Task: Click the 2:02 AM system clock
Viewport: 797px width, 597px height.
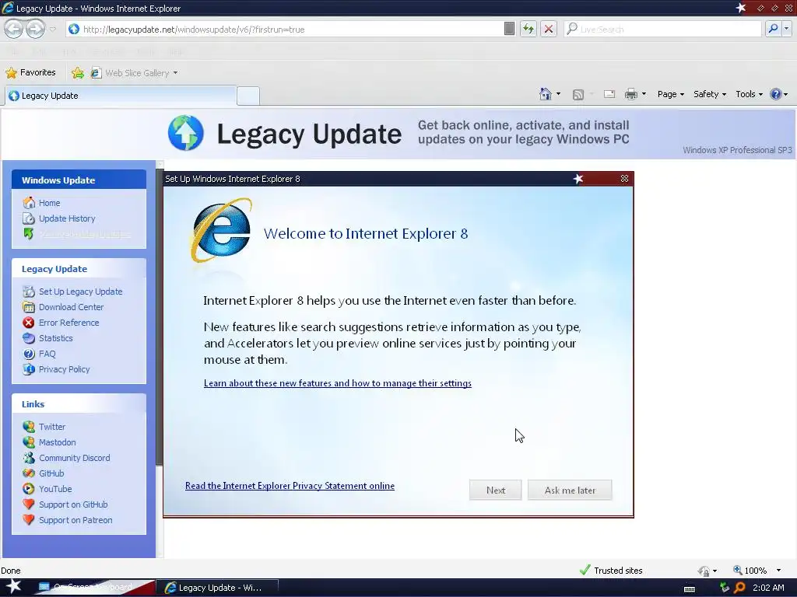Action: (x=768, y=588)
